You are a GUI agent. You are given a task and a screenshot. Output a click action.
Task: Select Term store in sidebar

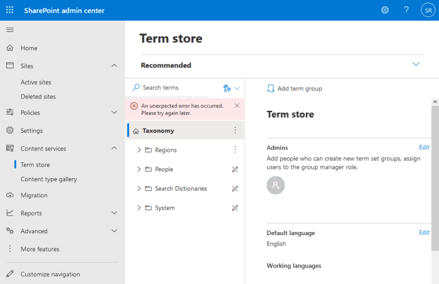(35, 165)
